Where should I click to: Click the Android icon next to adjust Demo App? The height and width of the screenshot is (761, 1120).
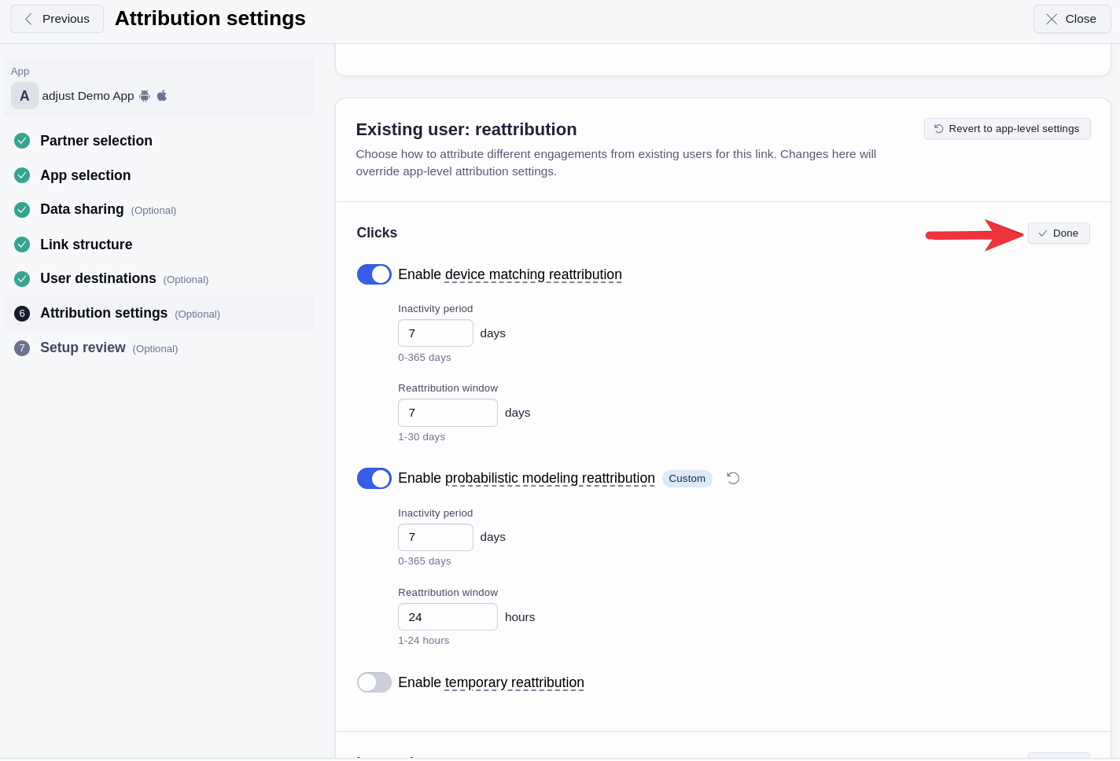click(145, 96)
